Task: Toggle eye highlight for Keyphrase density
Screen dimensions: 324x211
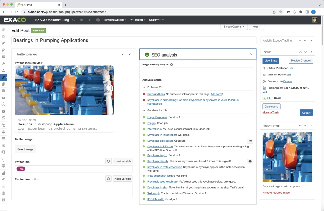Action: [x=250, y=161]
